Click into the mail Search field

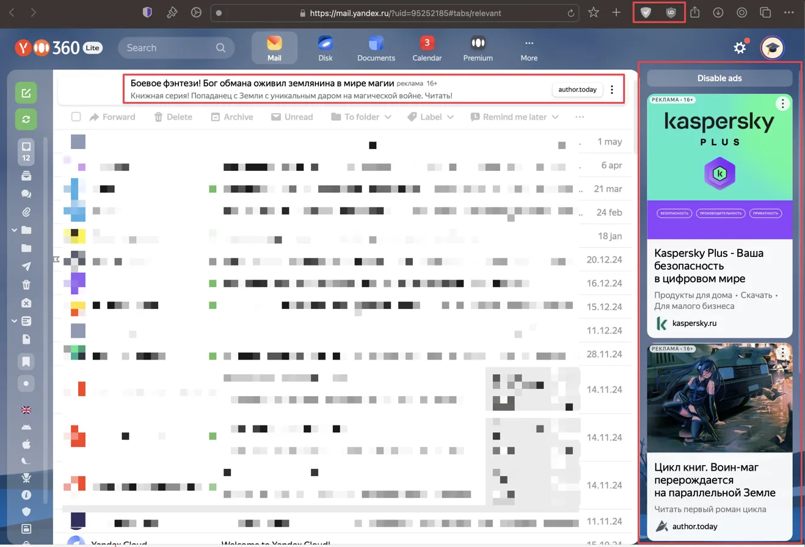171,48
